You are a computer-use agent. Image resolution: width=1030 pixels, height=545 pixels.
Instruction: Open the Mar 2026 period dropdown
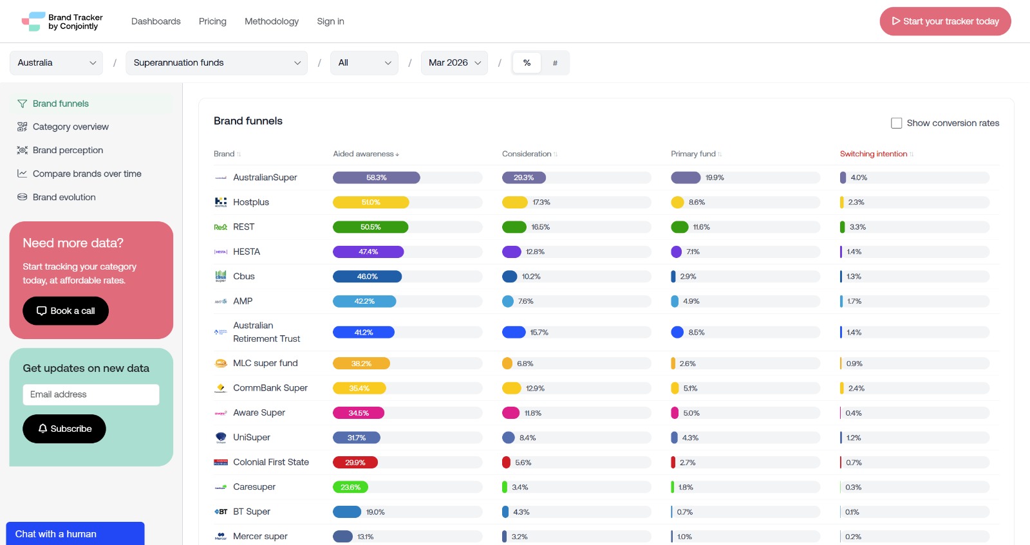454,63
